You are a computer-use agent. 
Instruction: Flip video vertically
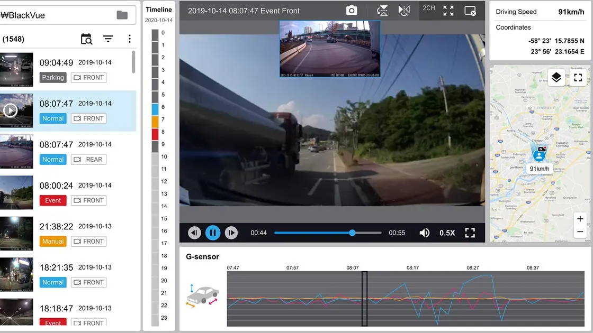(382, 11)
